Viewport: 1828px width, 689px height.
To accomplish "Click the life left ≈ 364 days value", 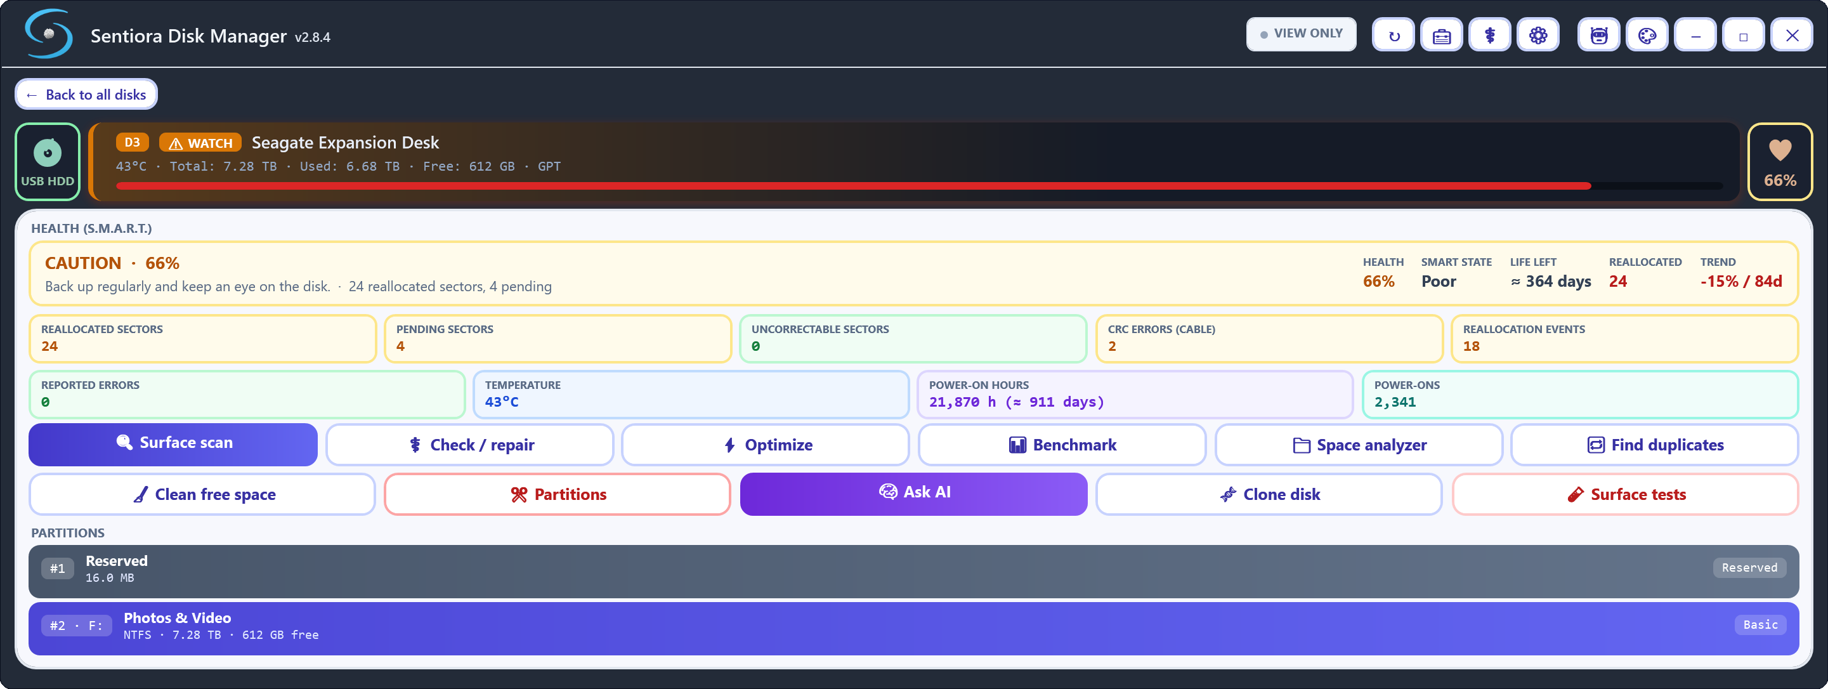I will pyautogui.click(x=1551, y=281).
